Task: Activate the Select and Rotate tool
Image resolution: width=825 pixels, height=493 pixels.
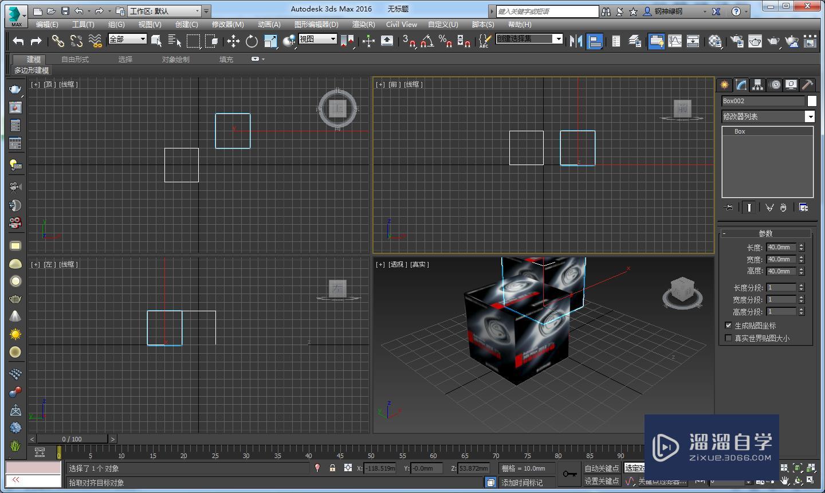Action: pyautogui.click(x=252, y=41)
